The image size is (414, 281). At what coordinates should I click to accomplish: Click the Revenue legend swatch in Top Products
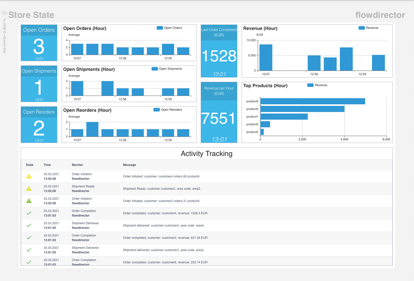tap(310, 85)
